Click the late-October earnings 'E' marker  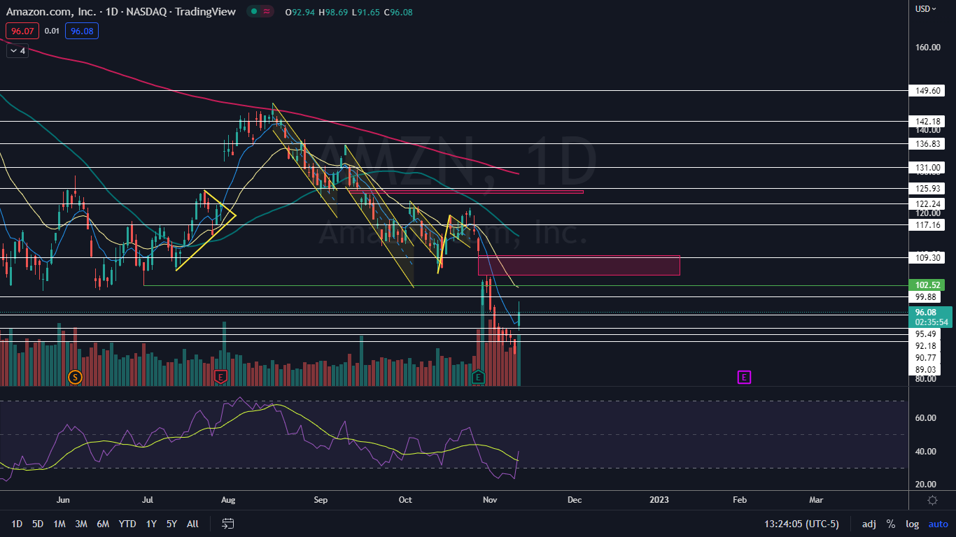[x=478, y=378]
